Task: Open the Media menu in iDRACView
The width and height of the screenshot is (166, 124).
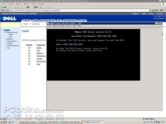Action: (75, 26)
